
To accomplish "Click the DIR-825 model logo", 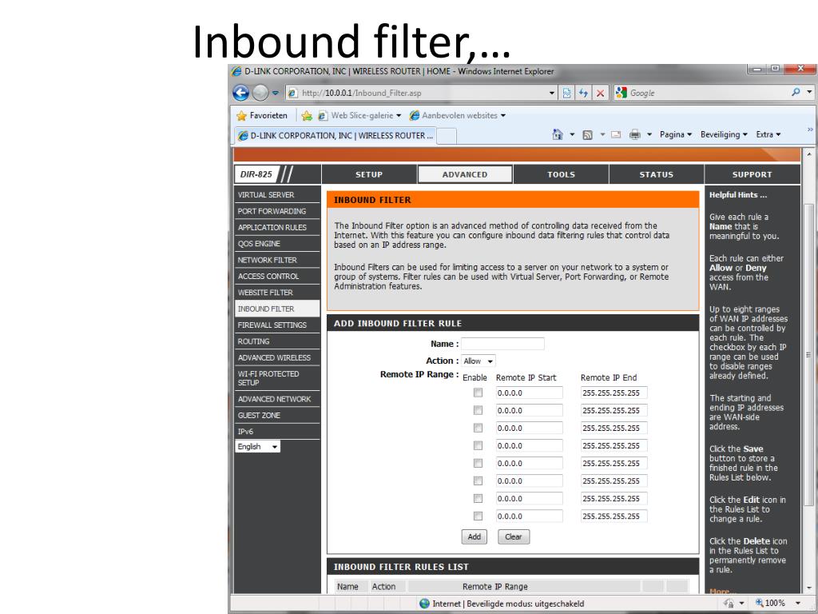I will (x=256, y=174).
